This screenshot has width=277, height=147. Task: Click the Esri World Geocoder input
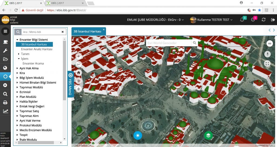[169, 43]
